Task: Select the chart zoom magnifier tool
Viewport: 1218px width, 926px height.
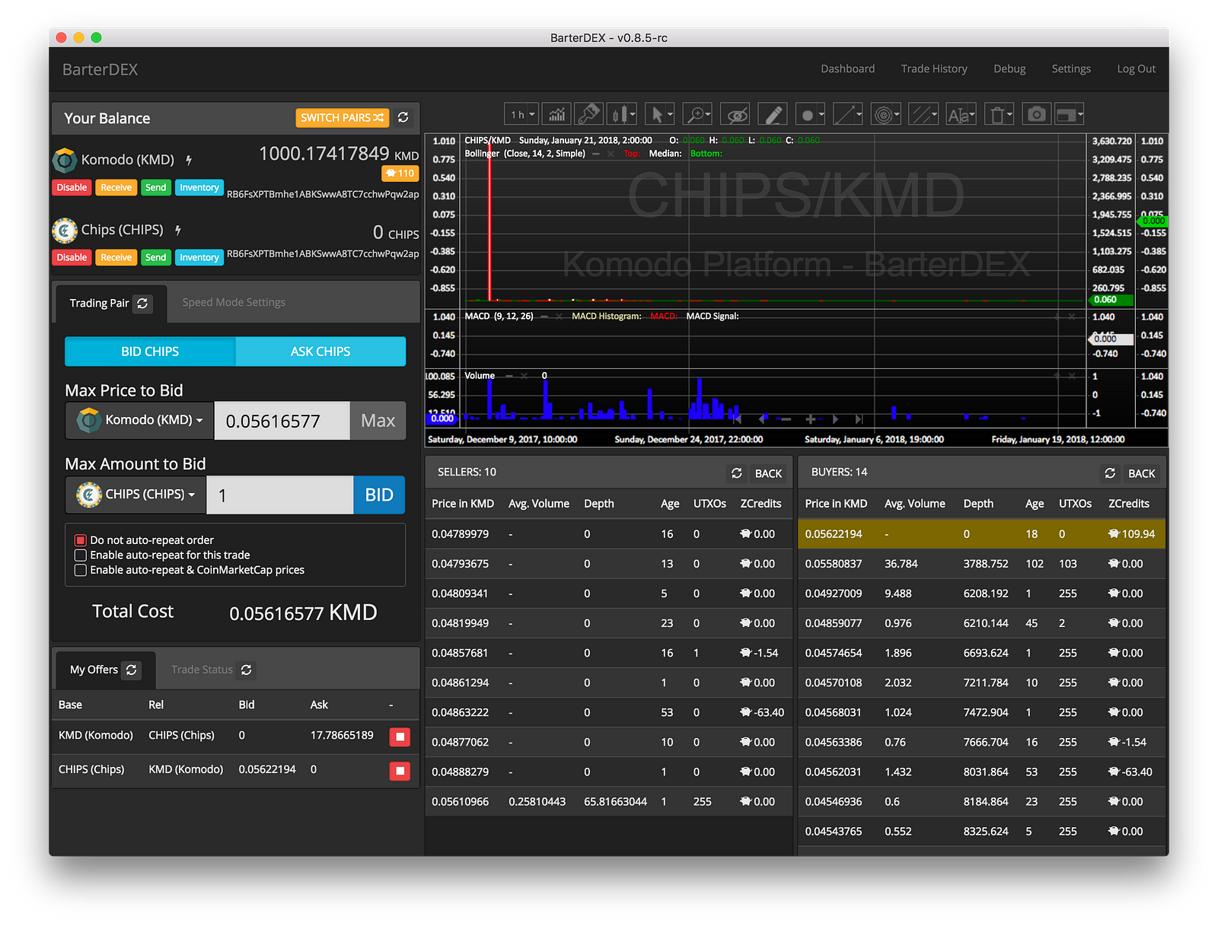Action: (697, 114)
